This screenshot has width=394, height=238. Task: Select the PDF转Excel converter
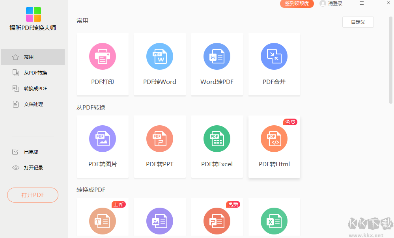point(217,147)
